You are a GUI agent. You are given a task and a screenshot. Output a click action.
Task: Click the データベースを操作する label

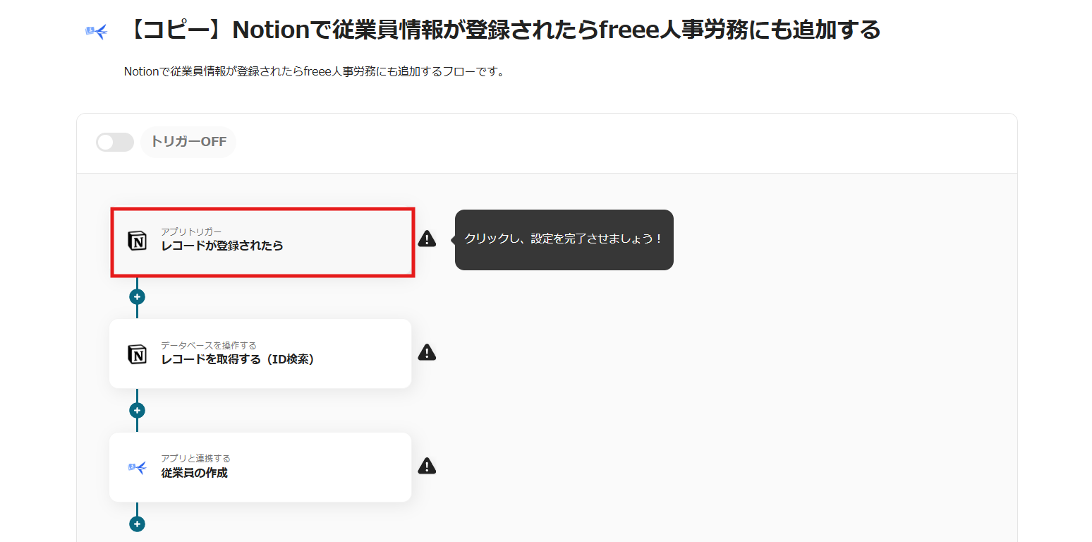tap(209, 345)
